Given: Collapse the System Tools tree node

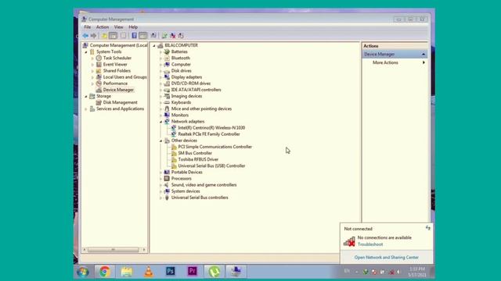Looking at the screenshot, I should 86,52.
